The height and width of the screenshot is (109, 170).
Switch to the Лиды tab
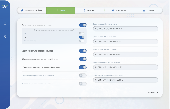pos(60,10)
